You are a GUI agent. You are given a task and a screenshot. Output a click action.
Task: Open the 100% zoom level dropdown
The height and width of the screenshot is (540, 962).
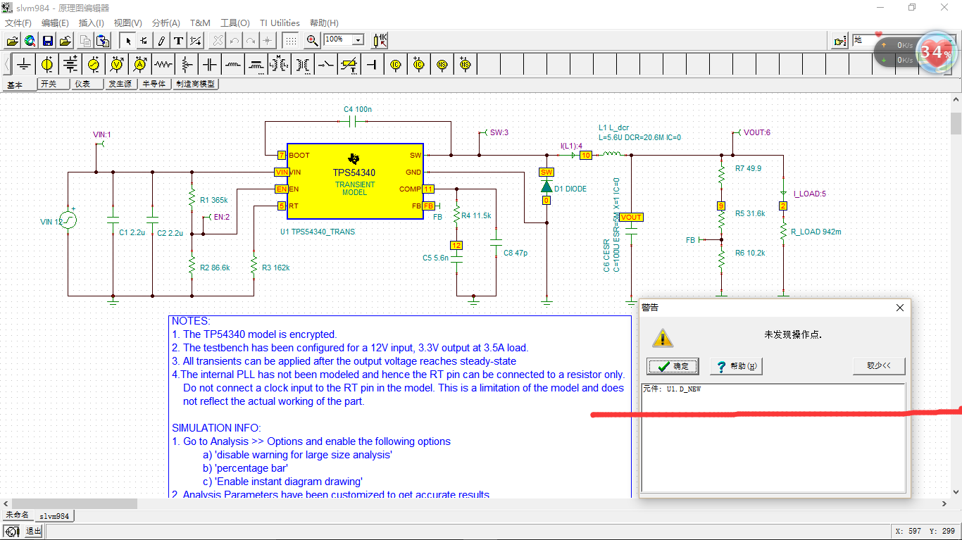click(x=358, y=40)
